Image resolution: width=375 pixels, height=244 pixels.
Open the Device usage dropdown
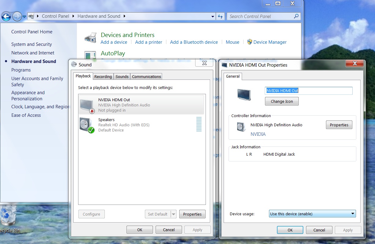(312, 214)
